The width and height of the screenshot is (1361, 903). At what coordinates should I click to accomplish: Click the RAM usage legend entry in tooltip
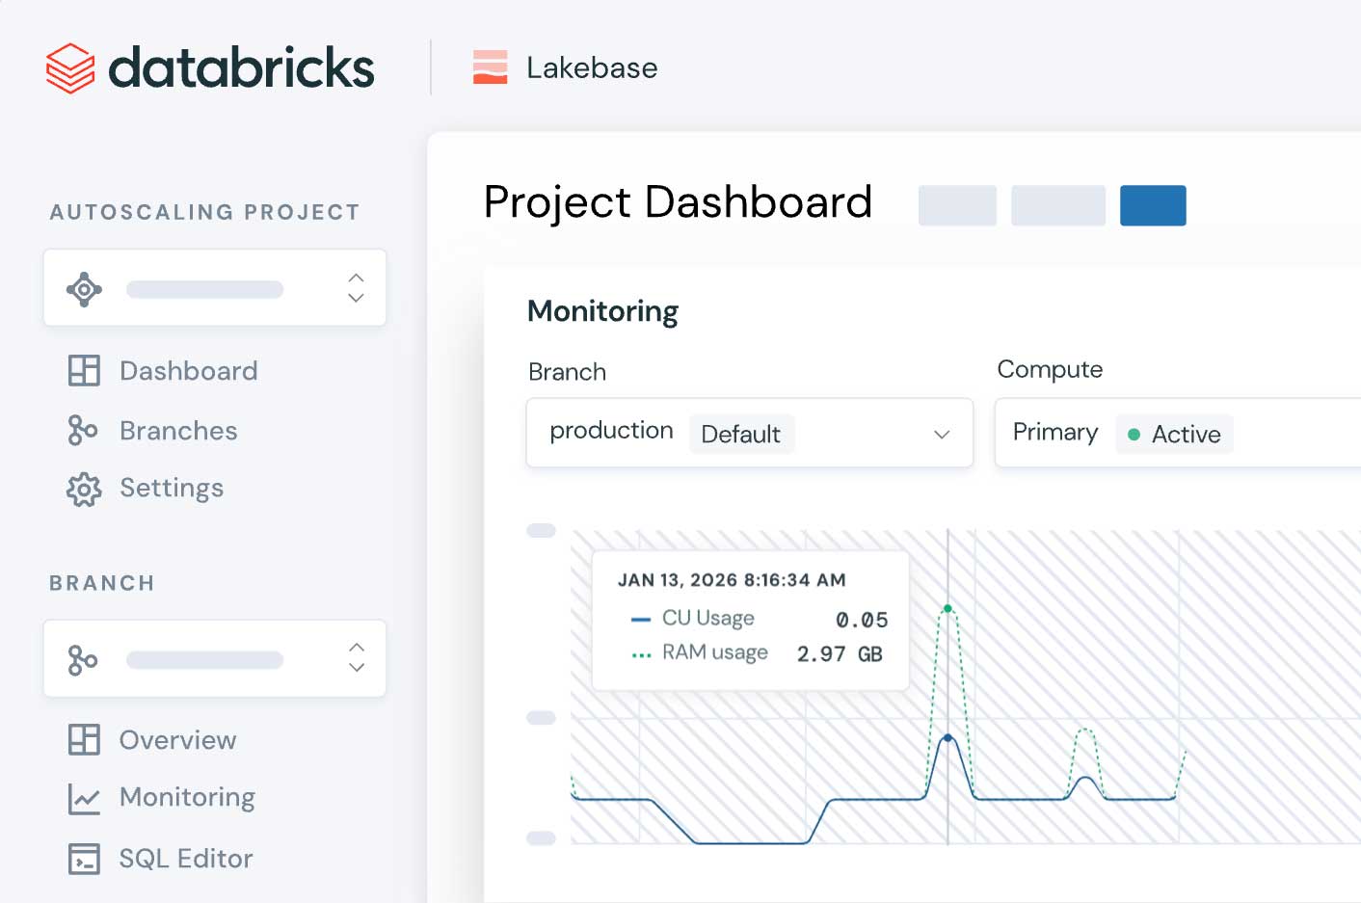point(699,652)
